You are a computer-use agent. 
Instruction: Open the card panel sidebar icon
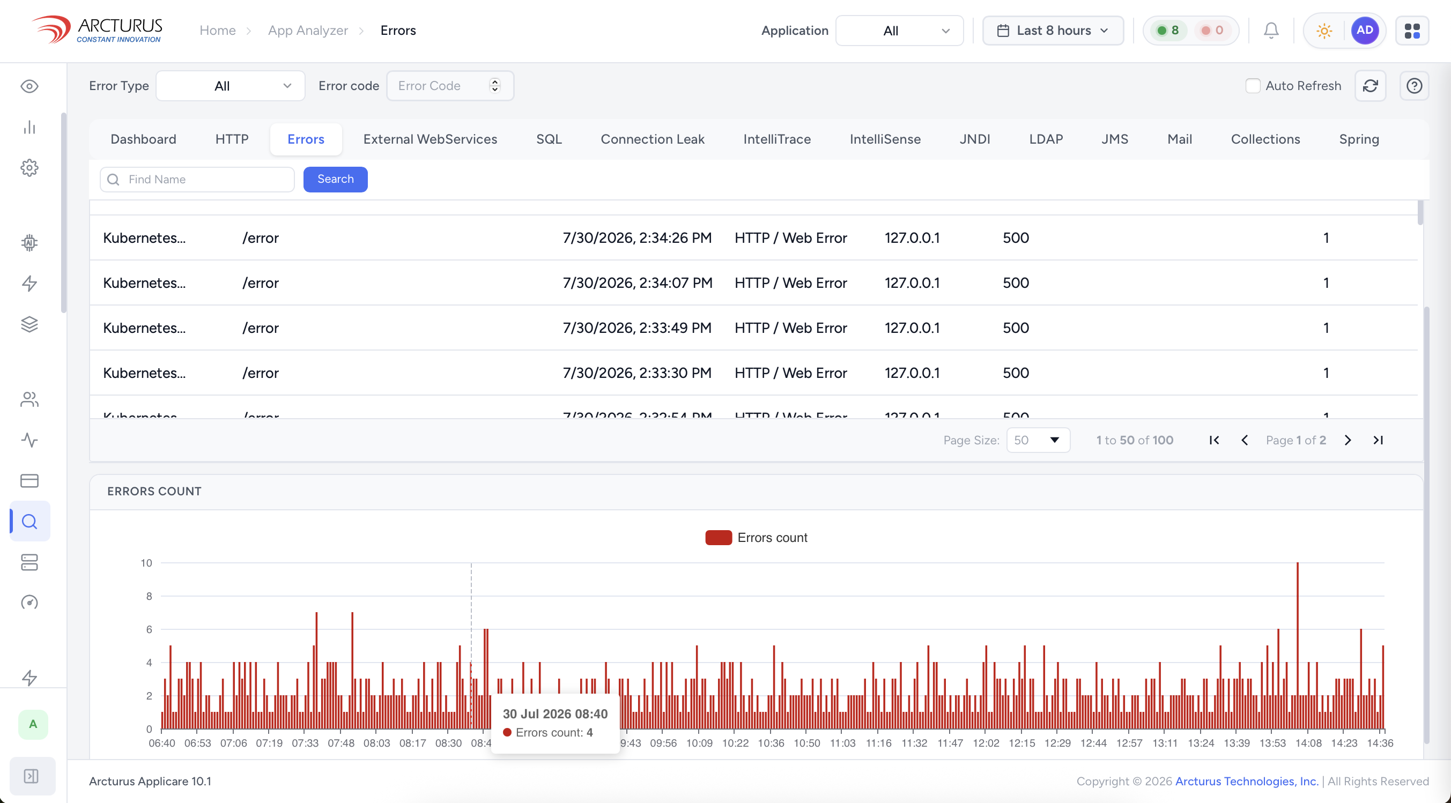(29, 481)
